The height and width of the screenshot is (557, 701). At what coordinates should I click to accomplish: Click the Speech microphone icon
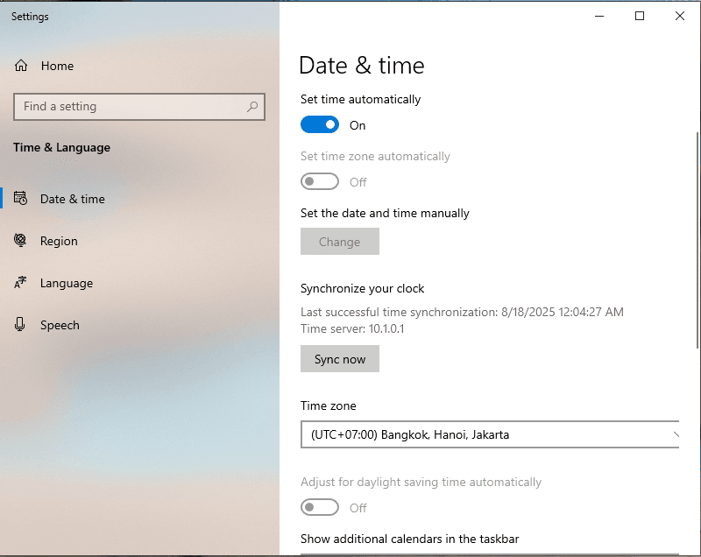(21, 325)
